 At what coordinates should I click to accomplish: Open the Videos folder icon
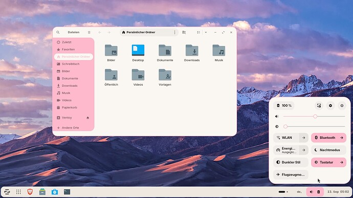pyautogui.click(x=138, y=75)
